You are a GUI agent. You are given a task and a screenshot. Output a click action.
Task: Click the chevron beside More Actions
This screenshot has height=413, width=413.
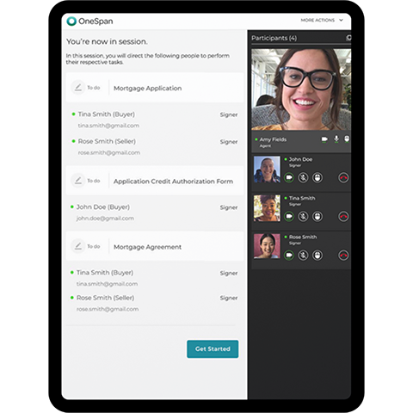(341, 20)
